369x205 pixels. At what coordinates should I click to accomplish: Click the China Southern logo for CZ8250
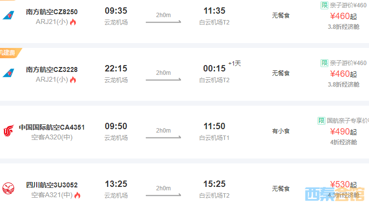8,16
